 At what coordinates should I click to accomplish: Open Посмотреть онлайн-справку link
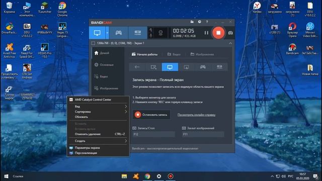[196, 115]
